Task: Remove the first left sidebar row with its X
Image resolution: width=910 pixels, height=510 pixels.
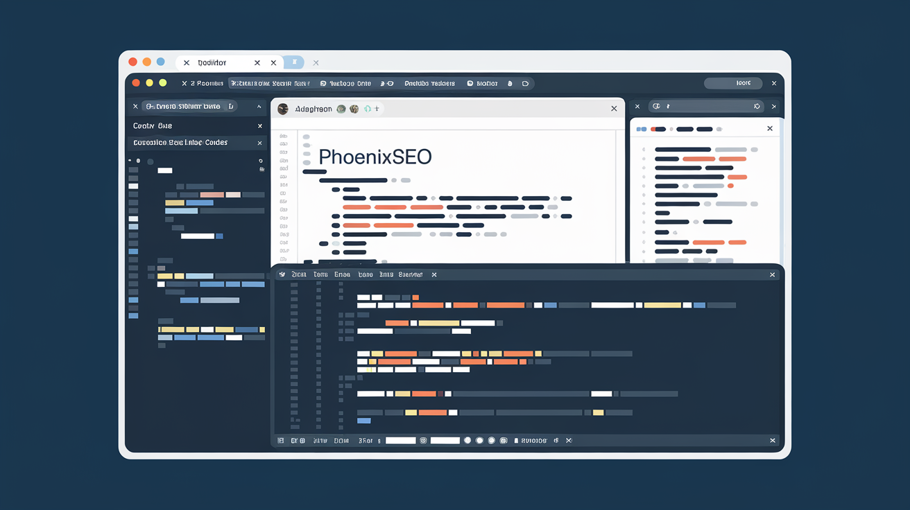Action: coord(260,126)
